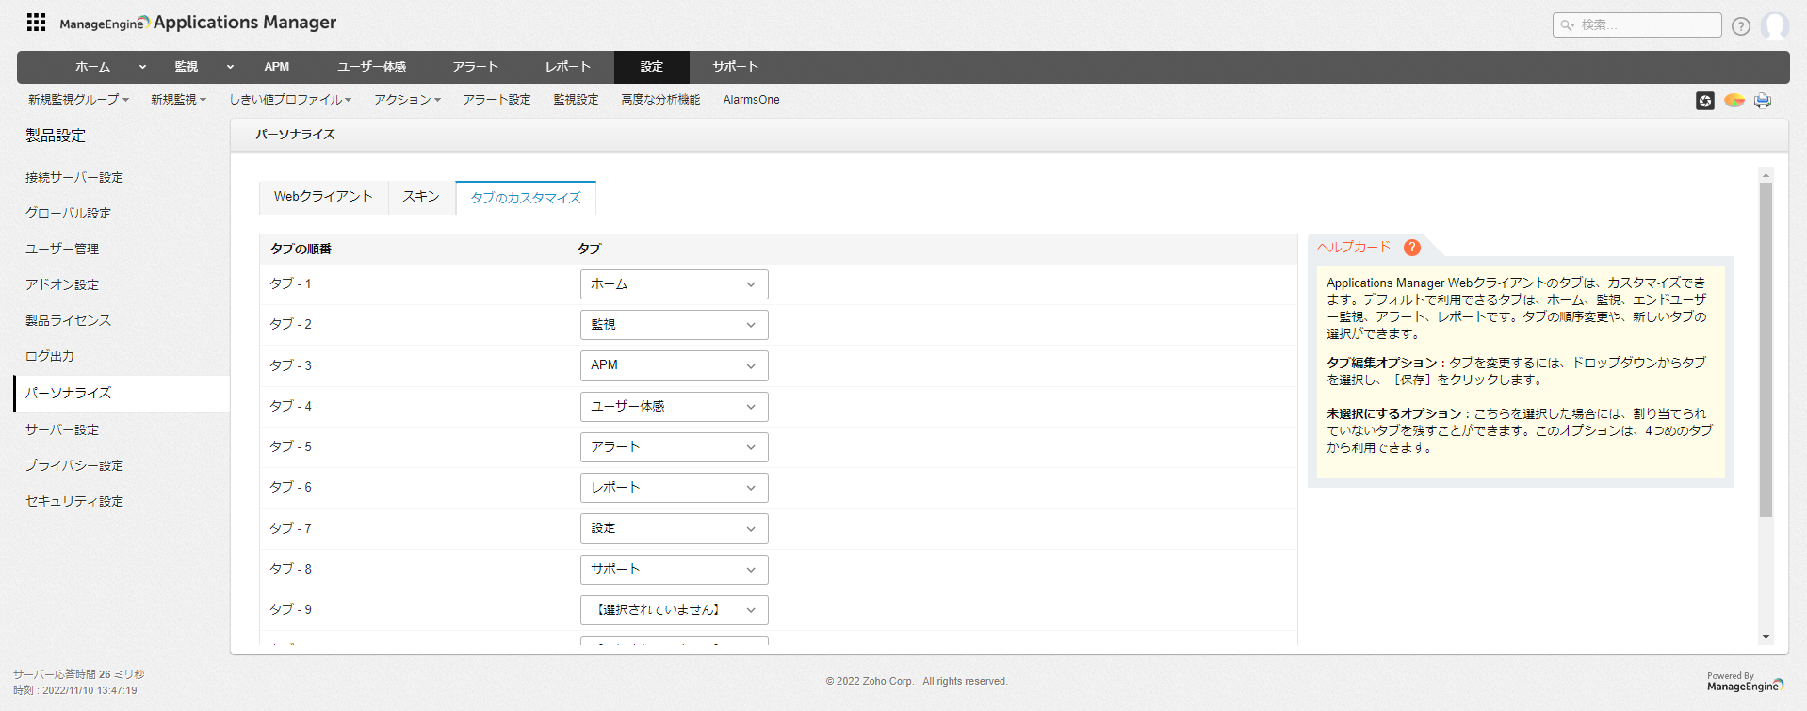This screenshot has width=1807, height=711.
Task: Go to the ホーム main tab
Action: click(x=92, y=67)
